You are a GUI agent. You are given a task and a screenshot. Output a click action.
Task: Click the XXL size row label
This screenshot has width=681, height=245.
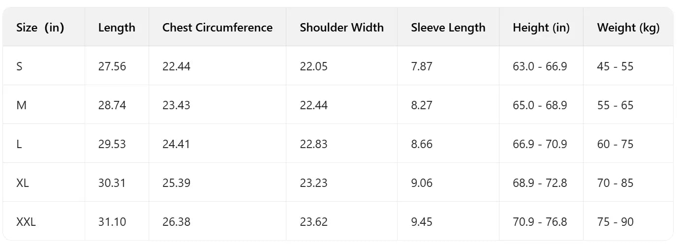(26, 222)
